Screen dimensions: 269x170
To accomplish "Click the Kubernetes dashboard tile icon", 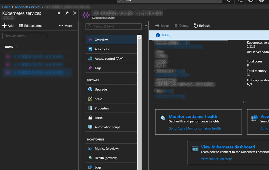I will [x=195, y=149].
